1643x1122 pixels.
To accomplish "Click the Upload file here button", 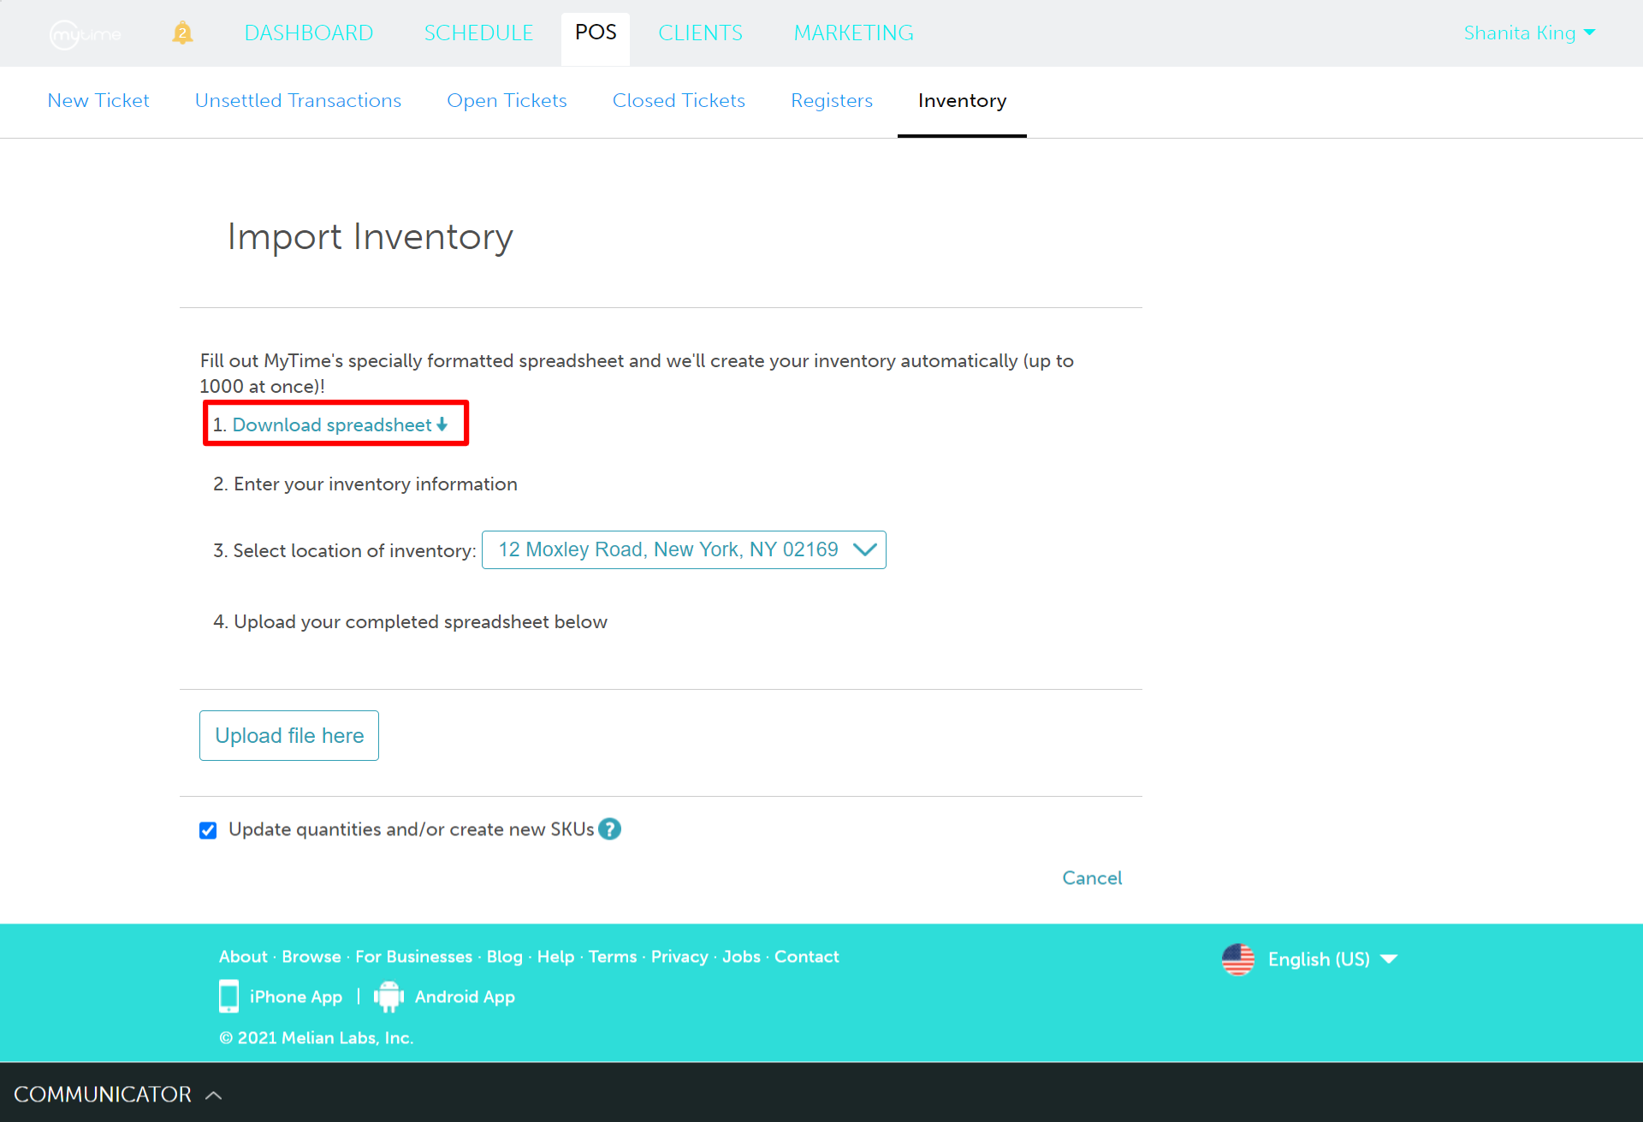I will (289, 735).
